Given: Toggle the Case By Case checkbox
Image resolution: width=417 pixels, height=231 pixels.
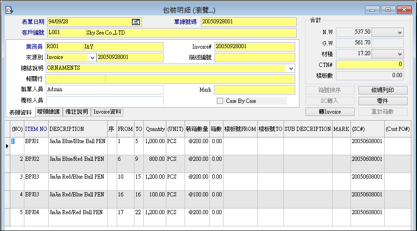Looking at the screenshot, I should 220,101.
